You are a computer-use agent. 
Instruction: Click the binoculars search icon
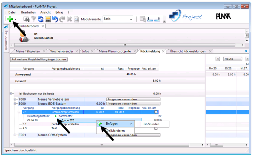[27, 19]
